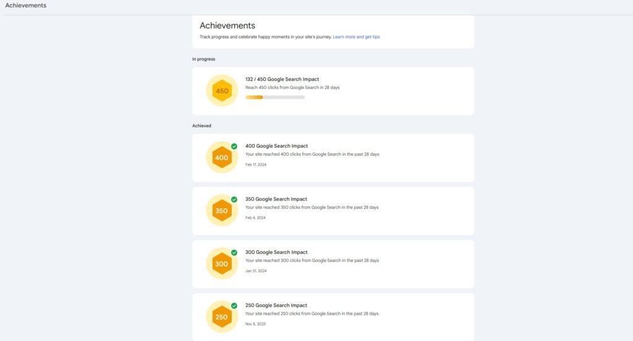
Task: Open the 300 Google Search Impact achievement
Action: point(276,252)
